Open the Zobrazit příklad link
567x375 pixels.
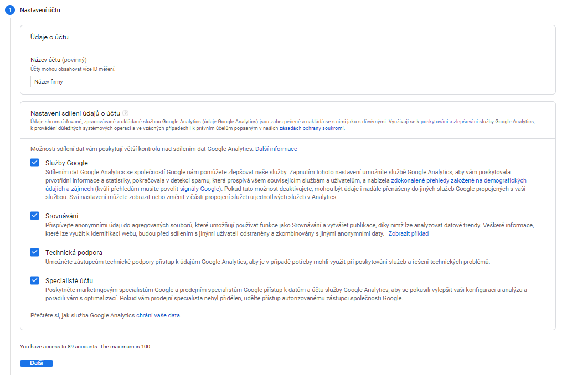(x=408, y=233)
